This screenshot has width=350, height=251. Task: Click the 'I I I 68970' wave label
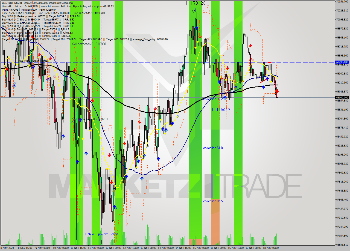point(222,109)
